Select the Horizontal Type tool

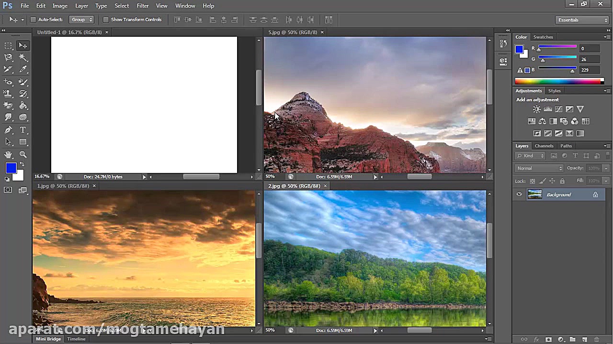[23, 130]
